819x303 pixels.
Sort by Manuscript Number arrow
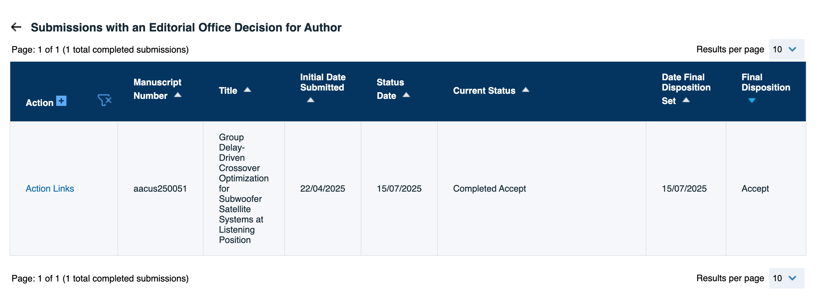pos(178,95)
